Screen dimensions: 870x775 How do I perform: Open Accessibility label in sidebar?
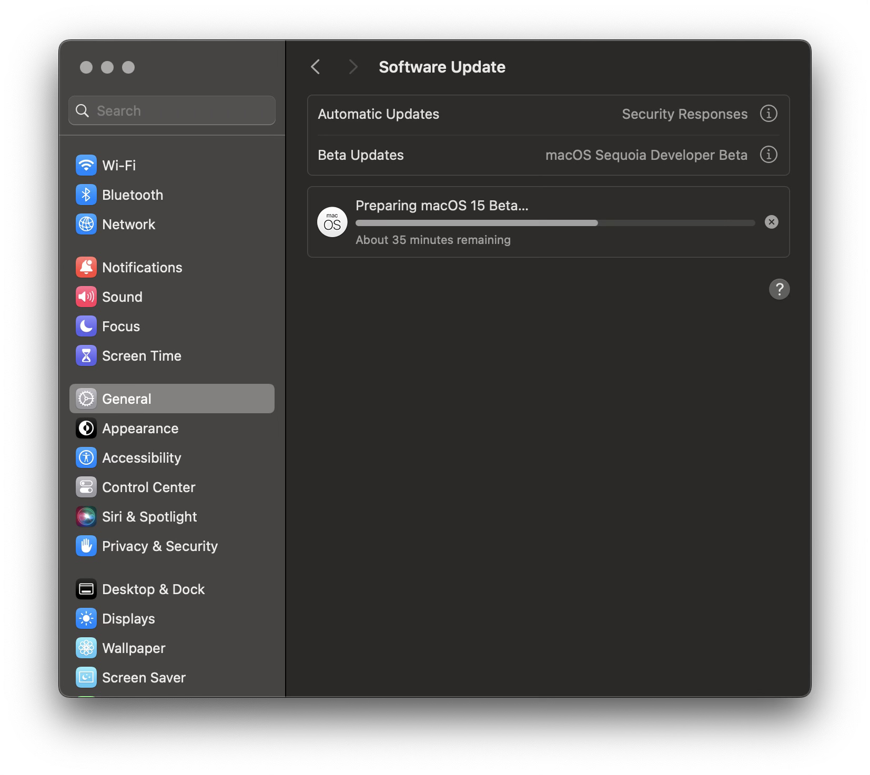[x=141, y=458]
